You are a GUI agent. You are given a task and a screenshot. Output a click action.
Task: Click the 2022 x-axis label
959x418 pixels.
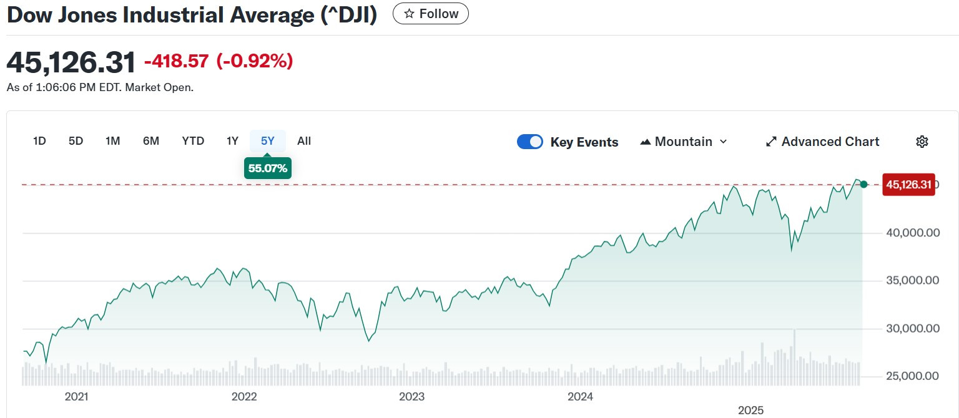coord(244,396)
